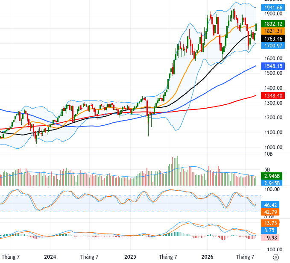The height and width of the screenshot is (263, 290).
Task: Click the 1941.66 upper band price label
Action: (x=273, y=8)
